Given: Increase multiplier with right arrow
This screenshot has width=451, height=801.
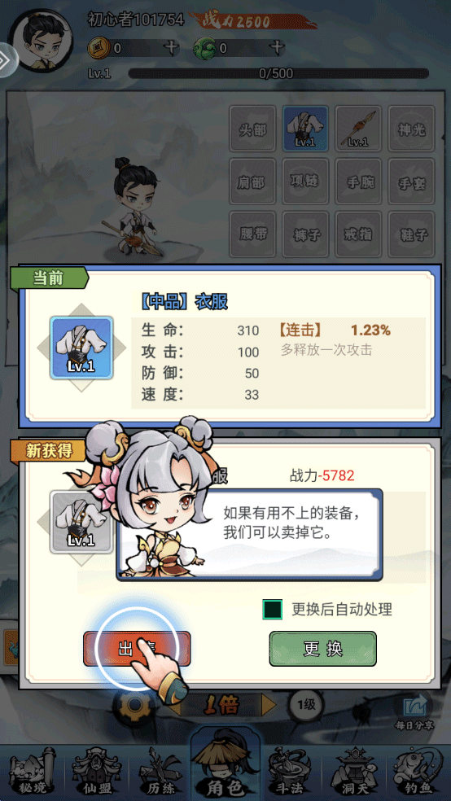Looking at the screenshot, I should 269,706.
